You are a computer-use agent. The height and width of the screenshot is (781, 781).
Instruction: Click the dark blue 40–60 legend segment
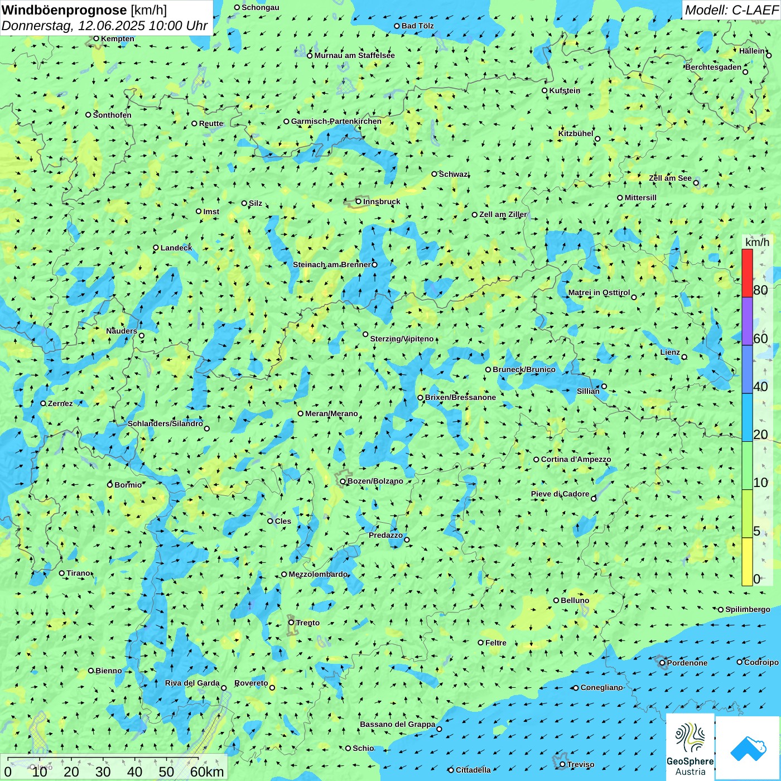click(x=747, y=370)
